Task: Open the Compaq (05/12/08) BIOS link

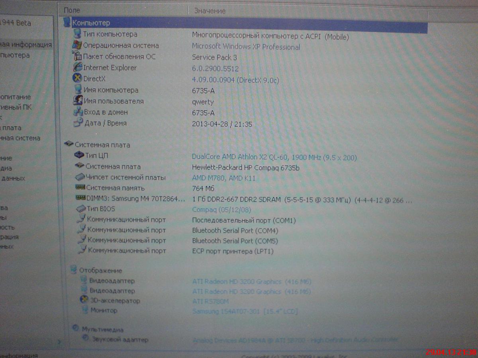Action: 221,210
